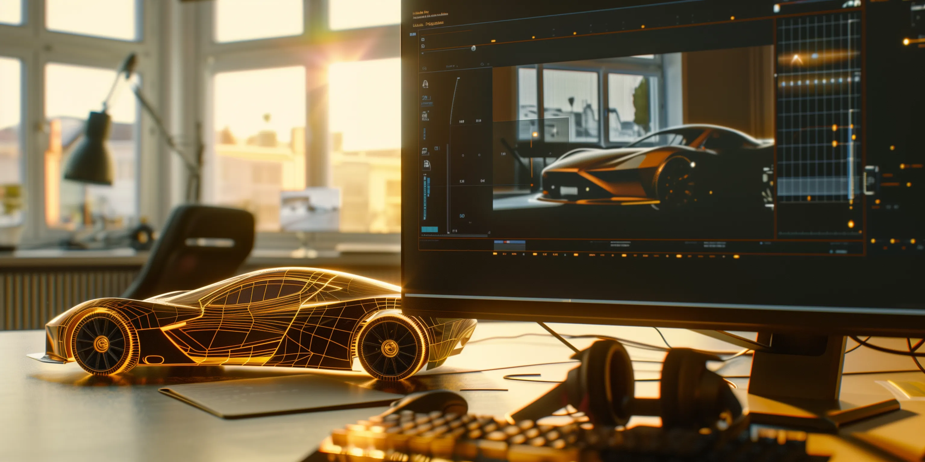The width and height of the screenshot is (925, 462).
Task: Click the blue 60 value in graph panel
Action: coord(462,216)
